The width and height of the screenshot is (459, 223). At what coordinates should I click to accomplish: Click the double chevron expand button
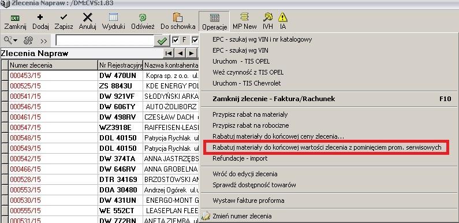[x=44, y=41]
